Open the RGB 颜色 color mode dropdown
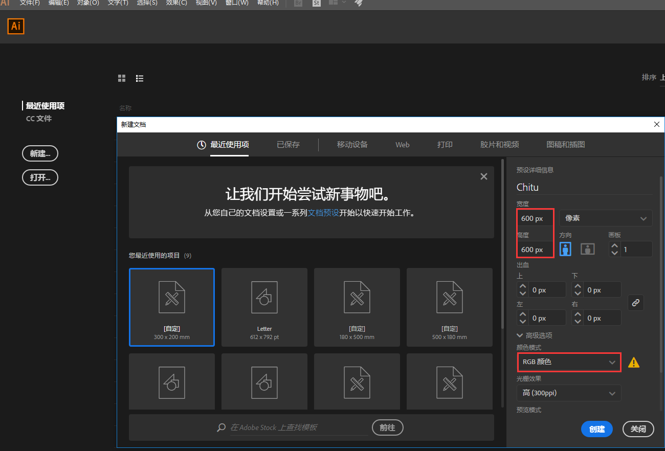 point(569,362)
